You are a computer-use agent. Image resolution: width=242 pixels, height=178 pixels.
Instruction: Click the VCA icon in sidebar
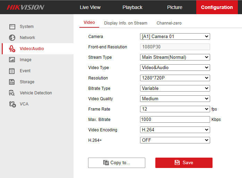[x=12, y=104]
